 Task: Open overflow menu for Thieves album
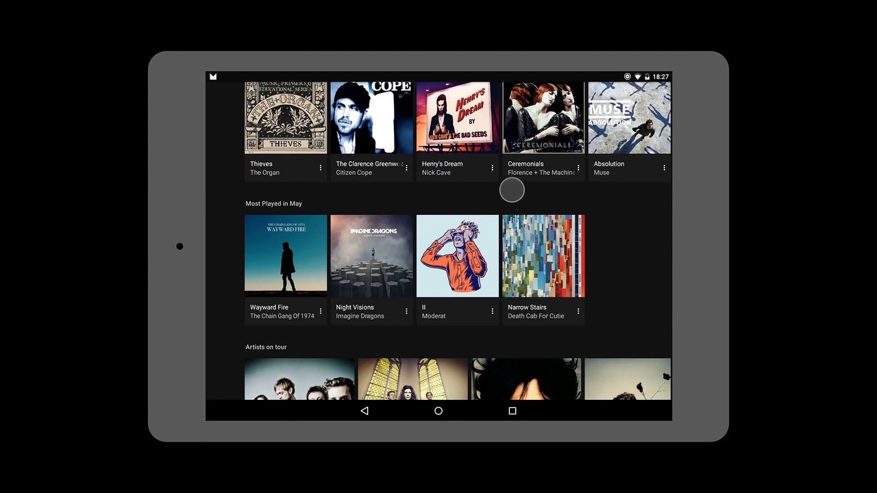pyautogui.click(x=321, y=168)
